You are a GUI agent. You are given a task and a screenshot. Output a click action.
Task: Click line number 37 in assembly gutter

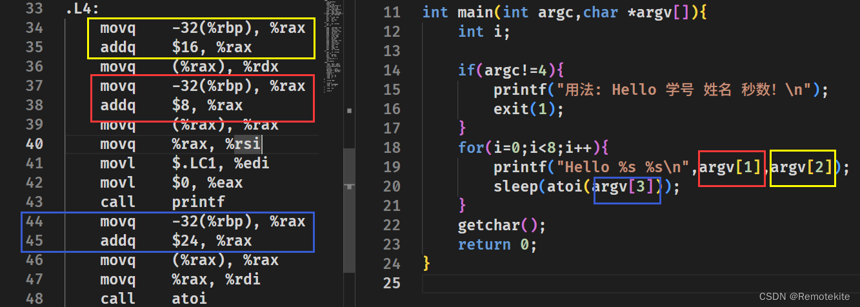(34, 86)
